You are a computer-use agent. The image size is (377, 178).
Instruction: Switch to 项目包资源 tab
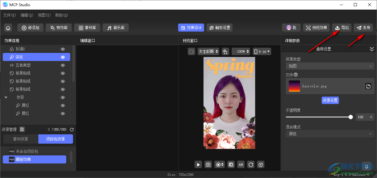coord(56,139)
